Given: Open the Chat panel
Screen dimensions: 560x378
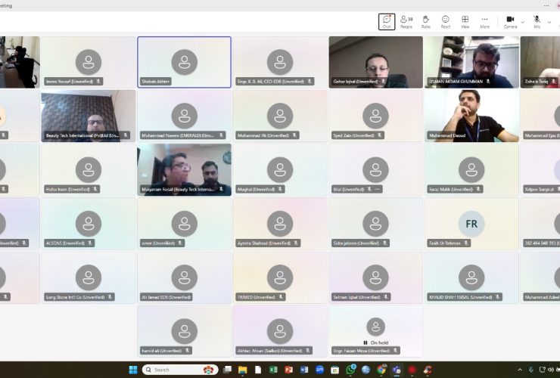Looking at the screenshot, I should pyautogui.click(x=387, y=21).
